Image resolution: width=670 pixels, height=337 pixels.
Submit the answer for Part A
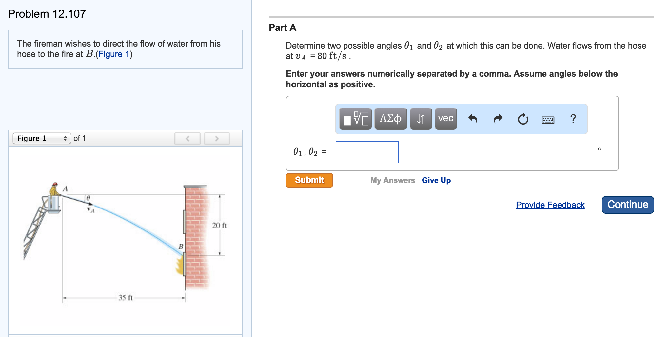308,180
